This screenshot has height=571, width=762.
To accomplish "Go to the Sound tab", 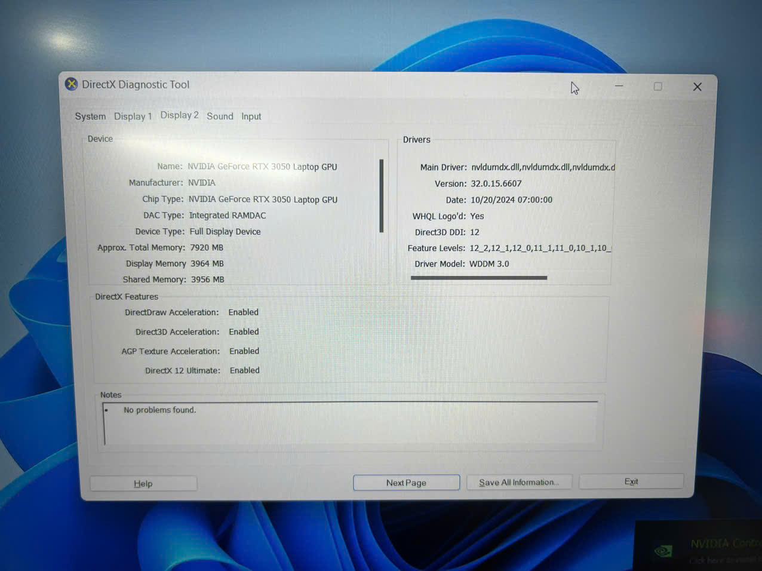I will point(220,116).
